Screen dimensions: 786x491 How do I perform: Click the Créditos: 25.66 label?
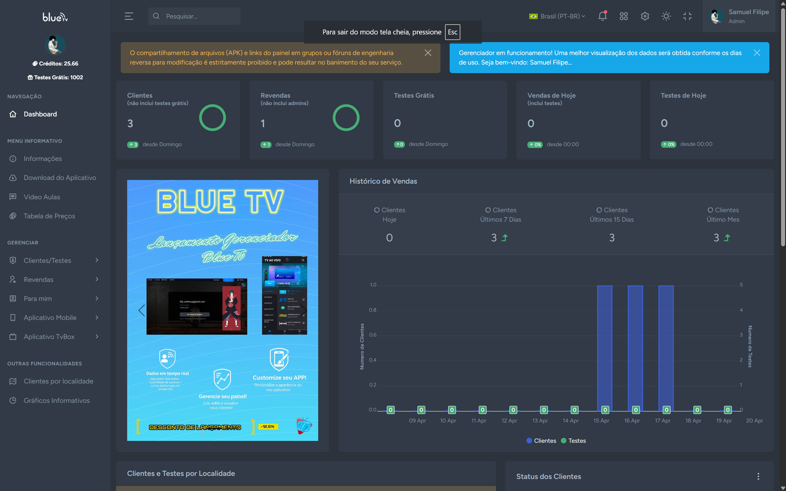pos(55,63)
